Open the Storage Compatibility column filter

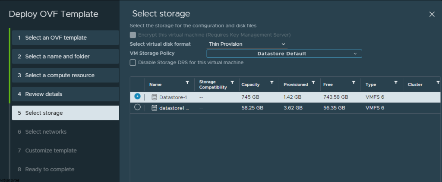[232, 82]
